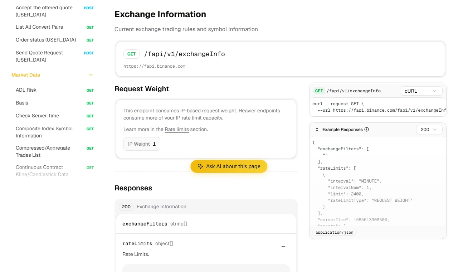The image size is (458, 272).
Task: Click the Rate Limits. description text
Action: [136, 254]
